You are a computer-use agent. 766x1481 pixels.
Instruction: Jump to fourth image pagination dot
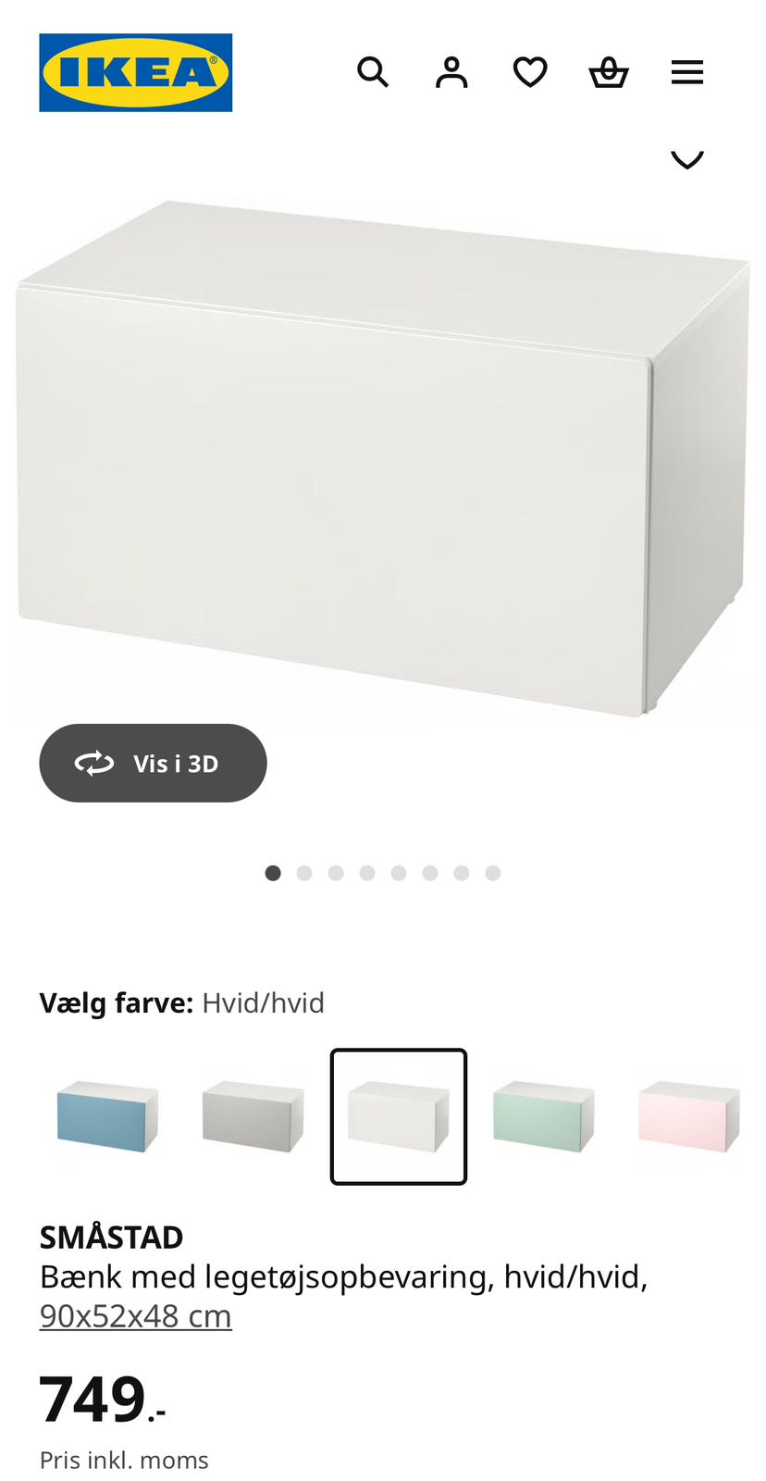coord(367,873)
